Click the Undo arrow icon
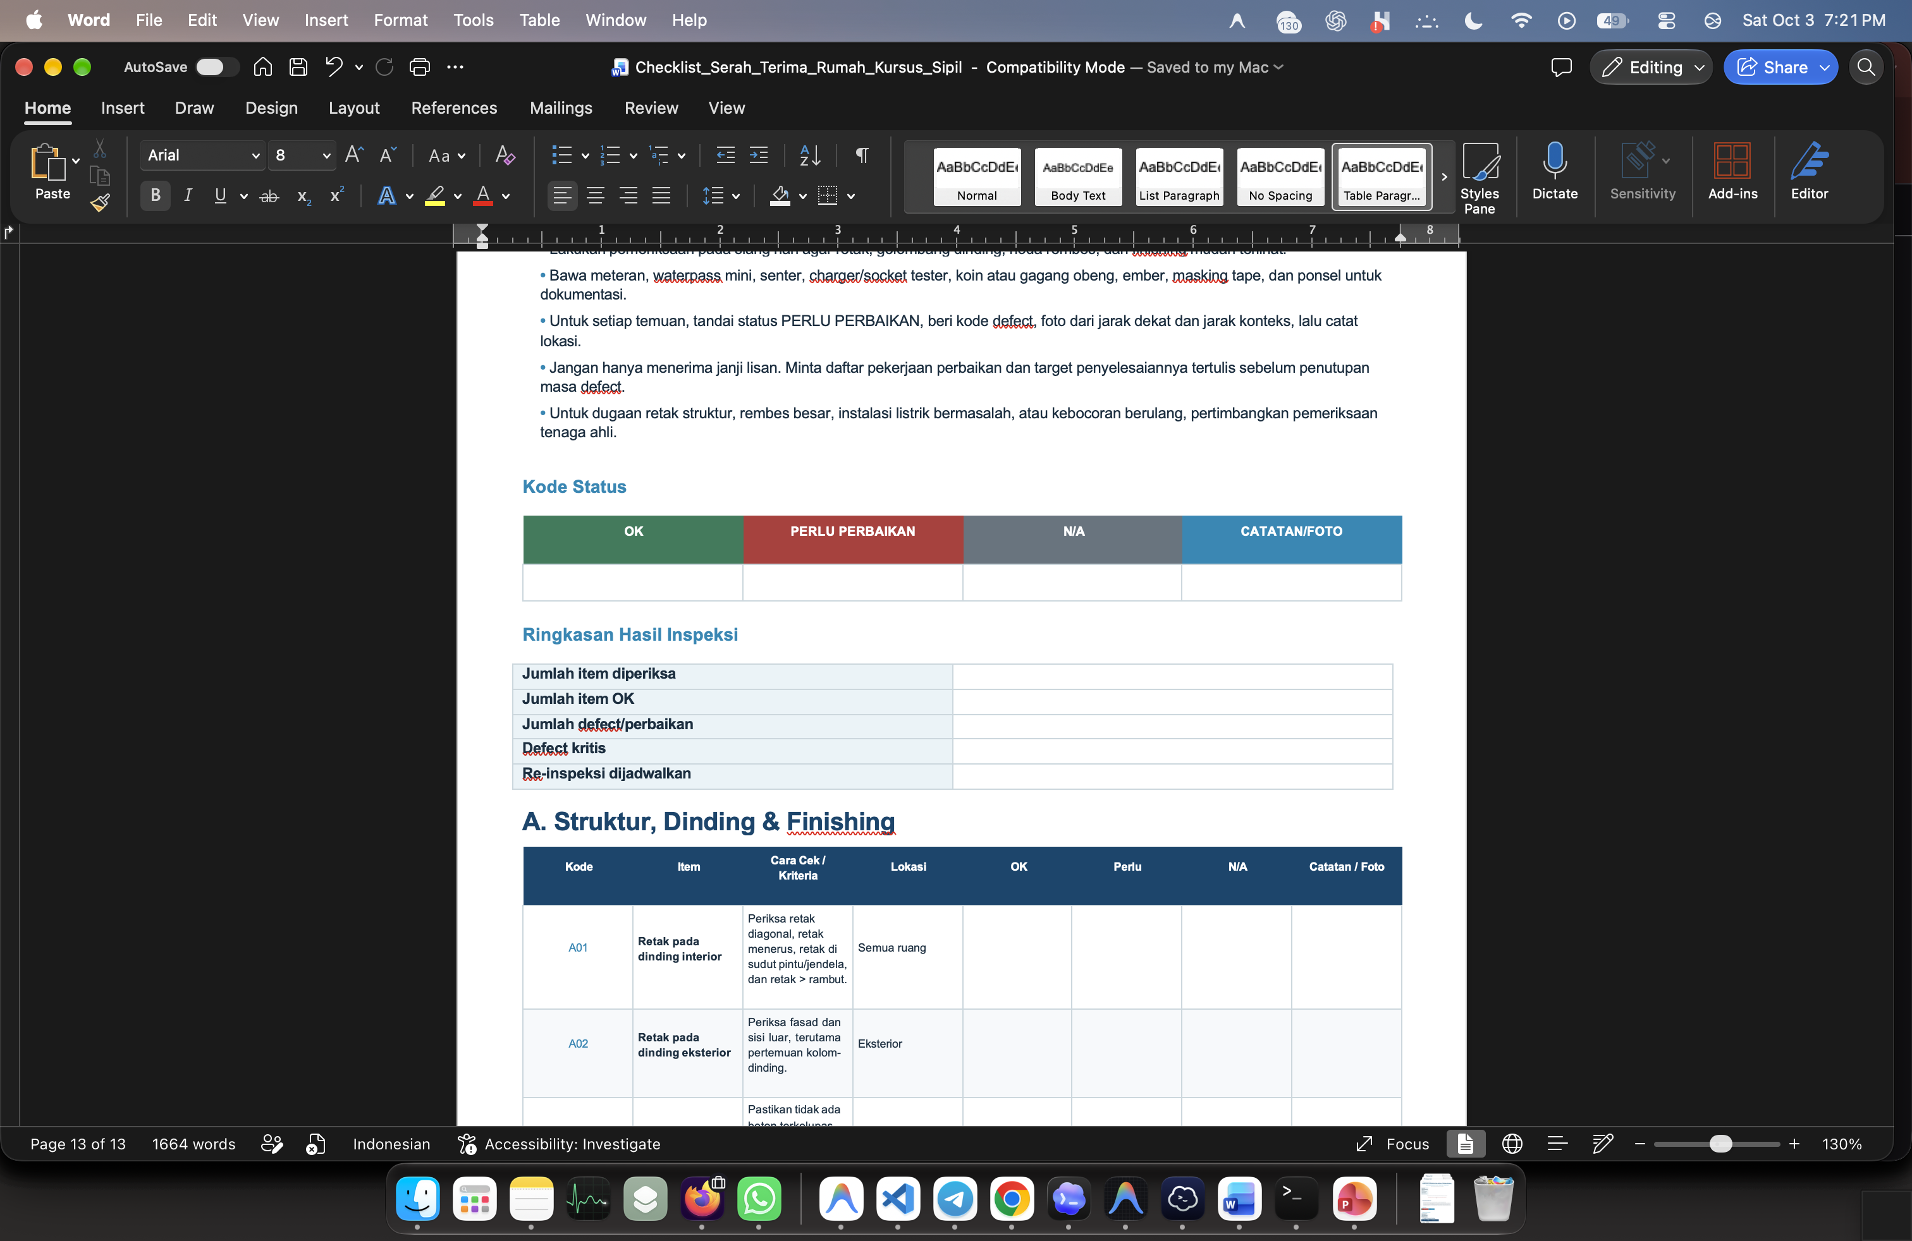This screenshot has height=1241, width=1912. 334,68
